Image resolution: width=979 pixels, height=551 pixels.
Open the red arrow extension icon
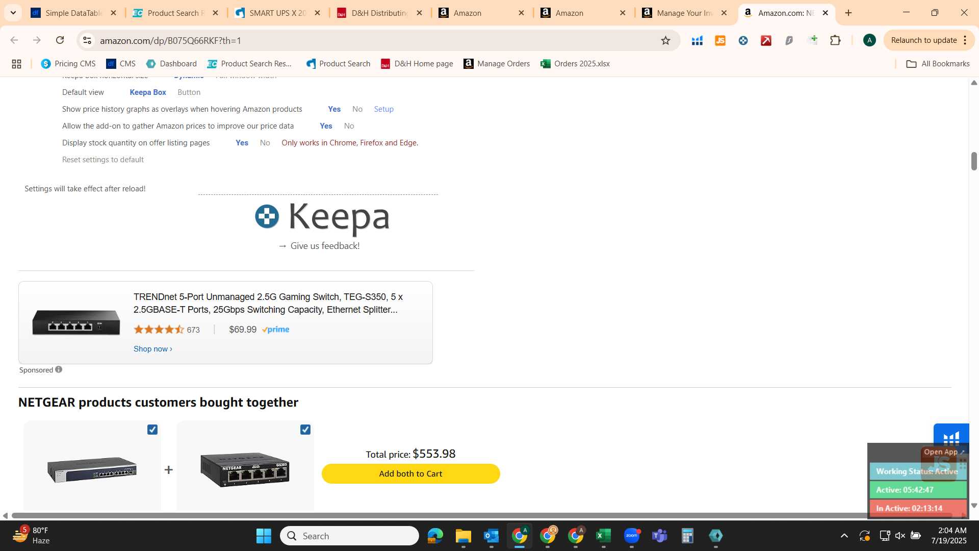[x=766, y=40]
